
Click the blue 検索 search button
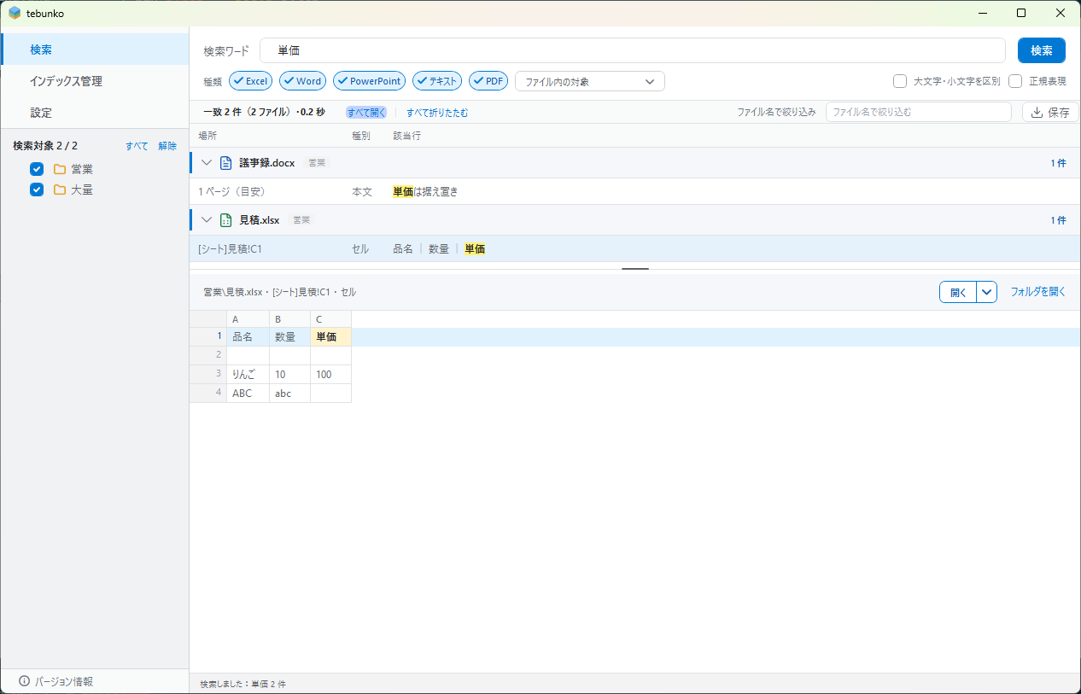pyautogui.click(x=1042, y=50)
